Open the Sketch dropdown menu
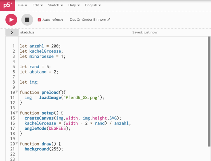 pyautogui.click(x=55, y=6)
